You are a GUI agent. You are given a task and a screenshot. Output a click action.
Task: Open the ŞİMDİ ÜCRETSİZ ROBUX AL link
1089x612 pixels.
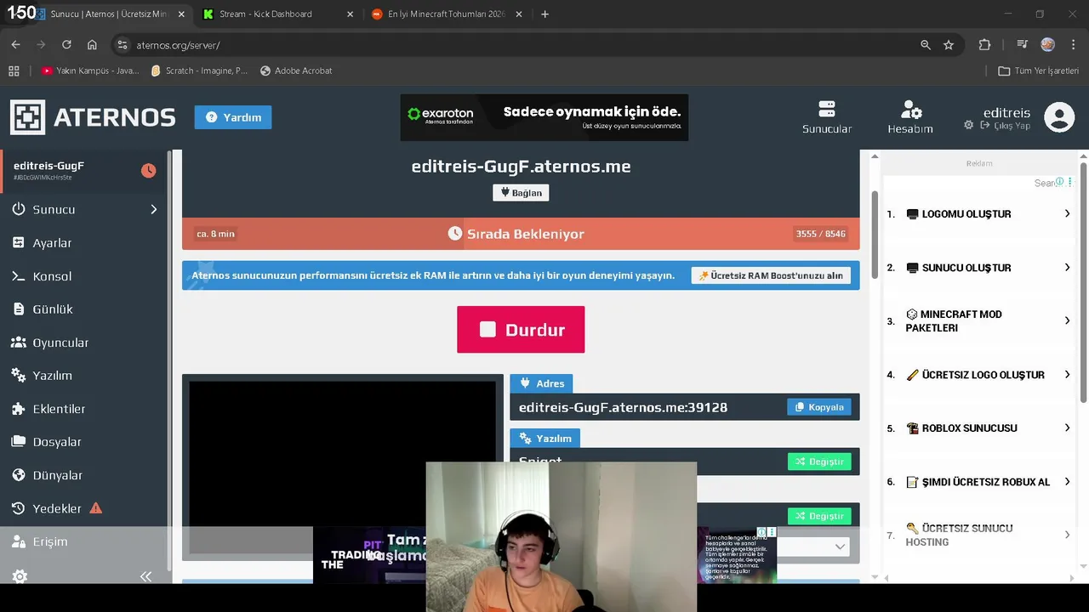(978, 482)
